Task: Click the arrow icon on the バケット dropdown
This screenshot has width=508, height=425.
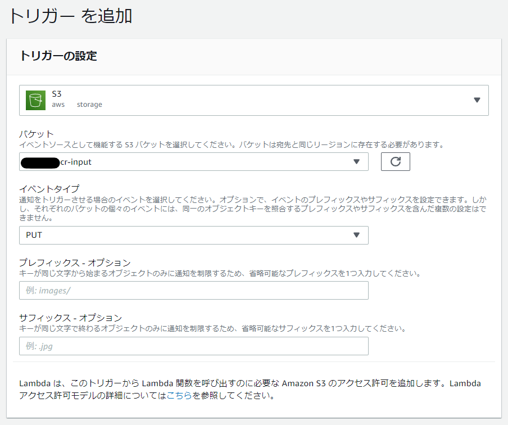Action: (x=357, y=161)
